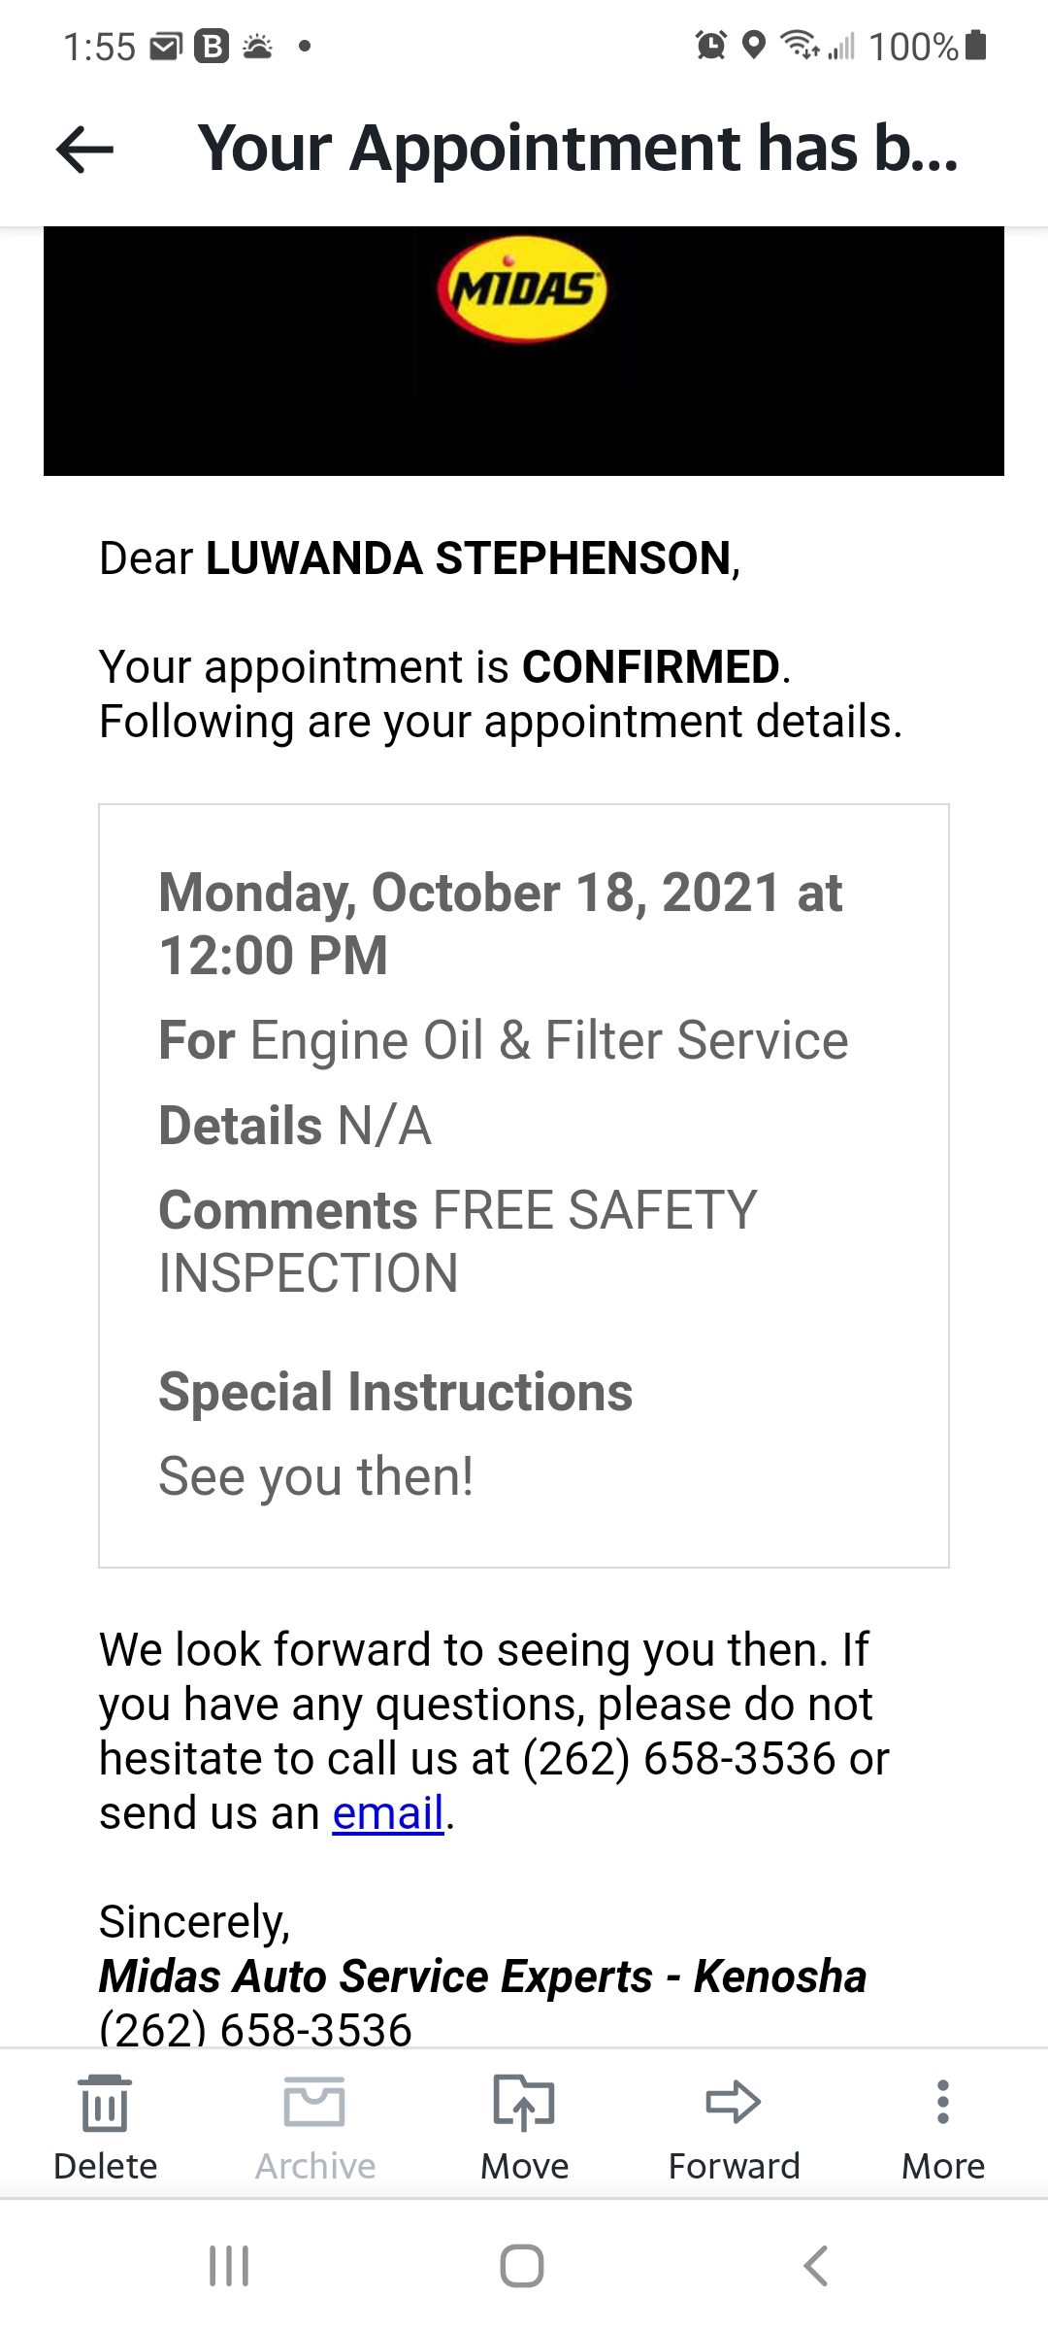Tap the recent apps button

228,2263
